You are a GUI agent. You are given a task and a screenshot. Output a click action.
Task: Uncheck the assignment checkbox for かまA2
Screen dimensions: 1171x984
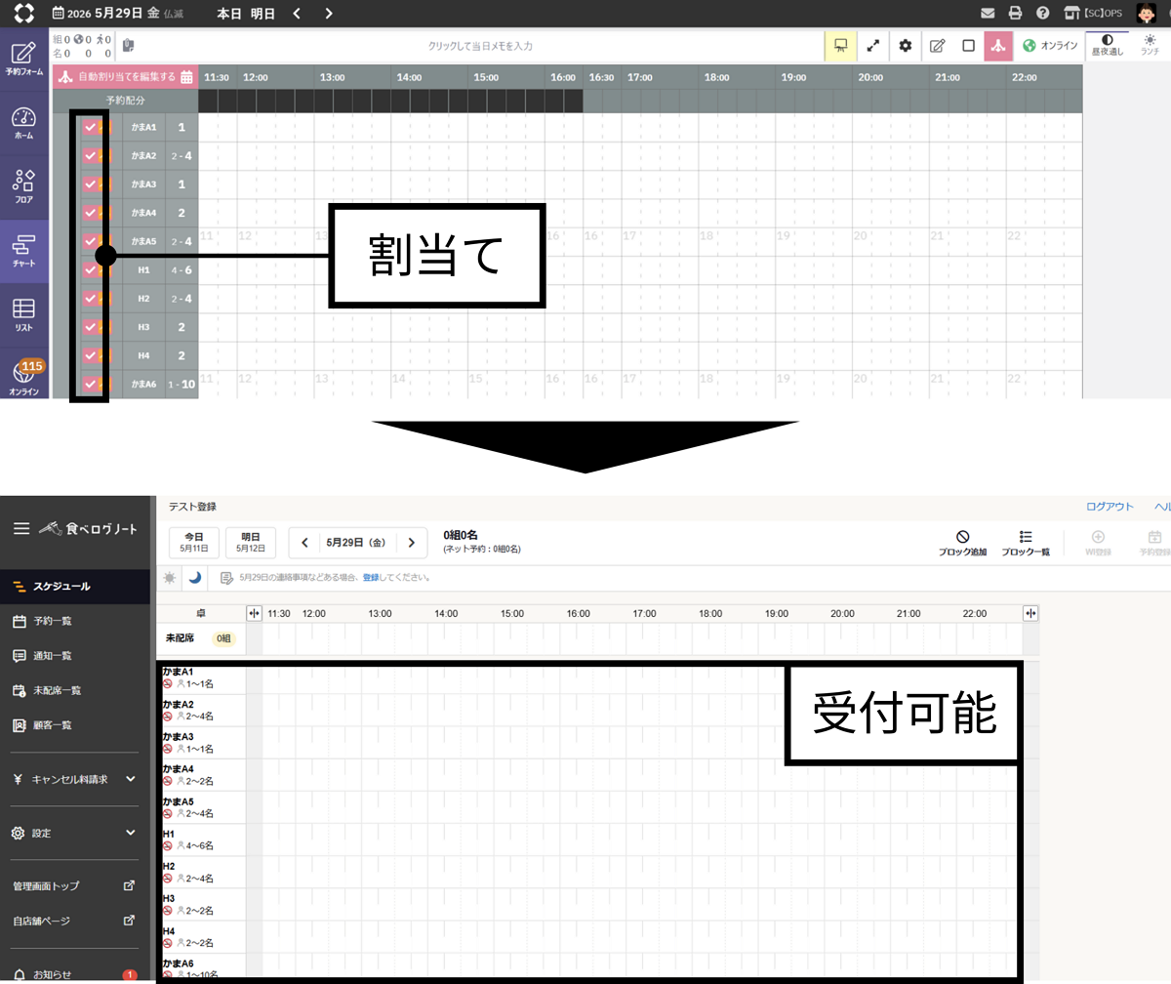point(91,155)
